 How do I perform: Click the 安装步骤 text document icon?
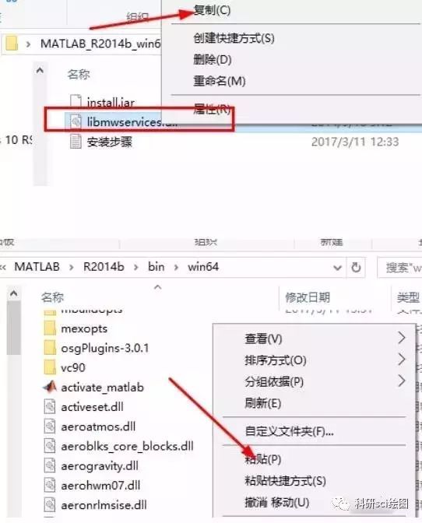click(x=76, y=142)
